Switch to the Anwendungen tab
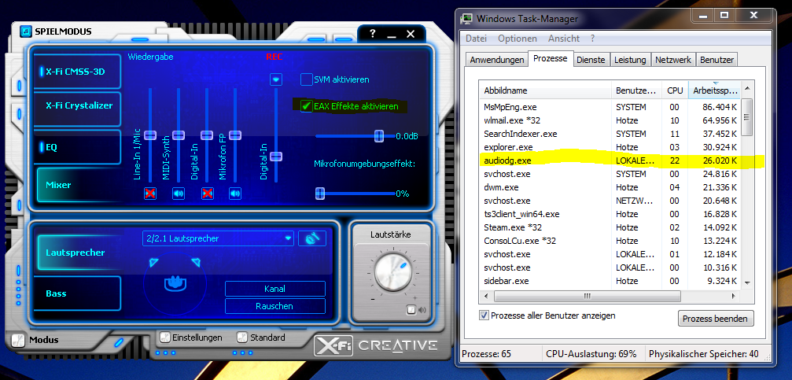Viewport: 792px width, 380px height. point(496,60)
